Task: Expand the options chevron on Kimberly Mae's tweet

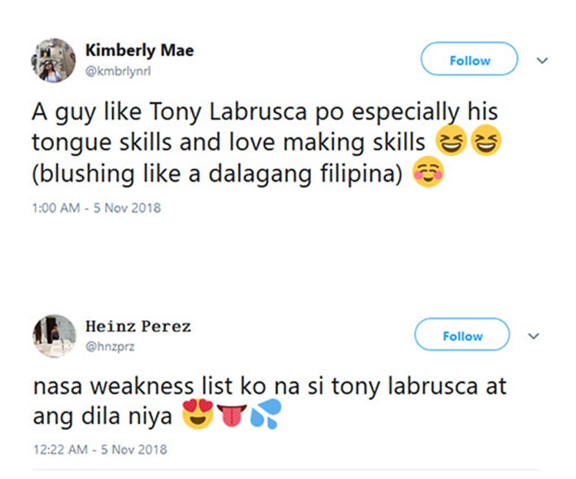Action: click(x=542, y=60)
